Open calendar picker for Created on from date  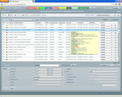coord(48,69)
